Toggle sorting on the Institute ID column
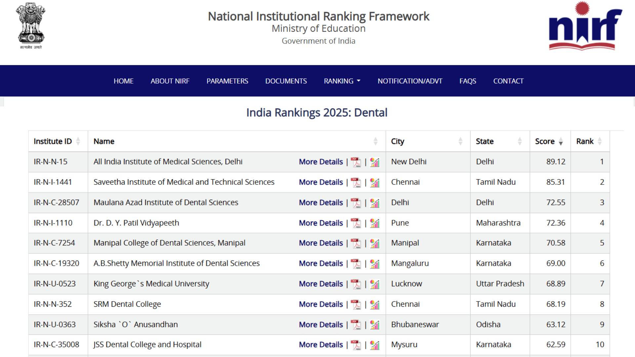Viewport: 635px width, 357px height. 78,141
